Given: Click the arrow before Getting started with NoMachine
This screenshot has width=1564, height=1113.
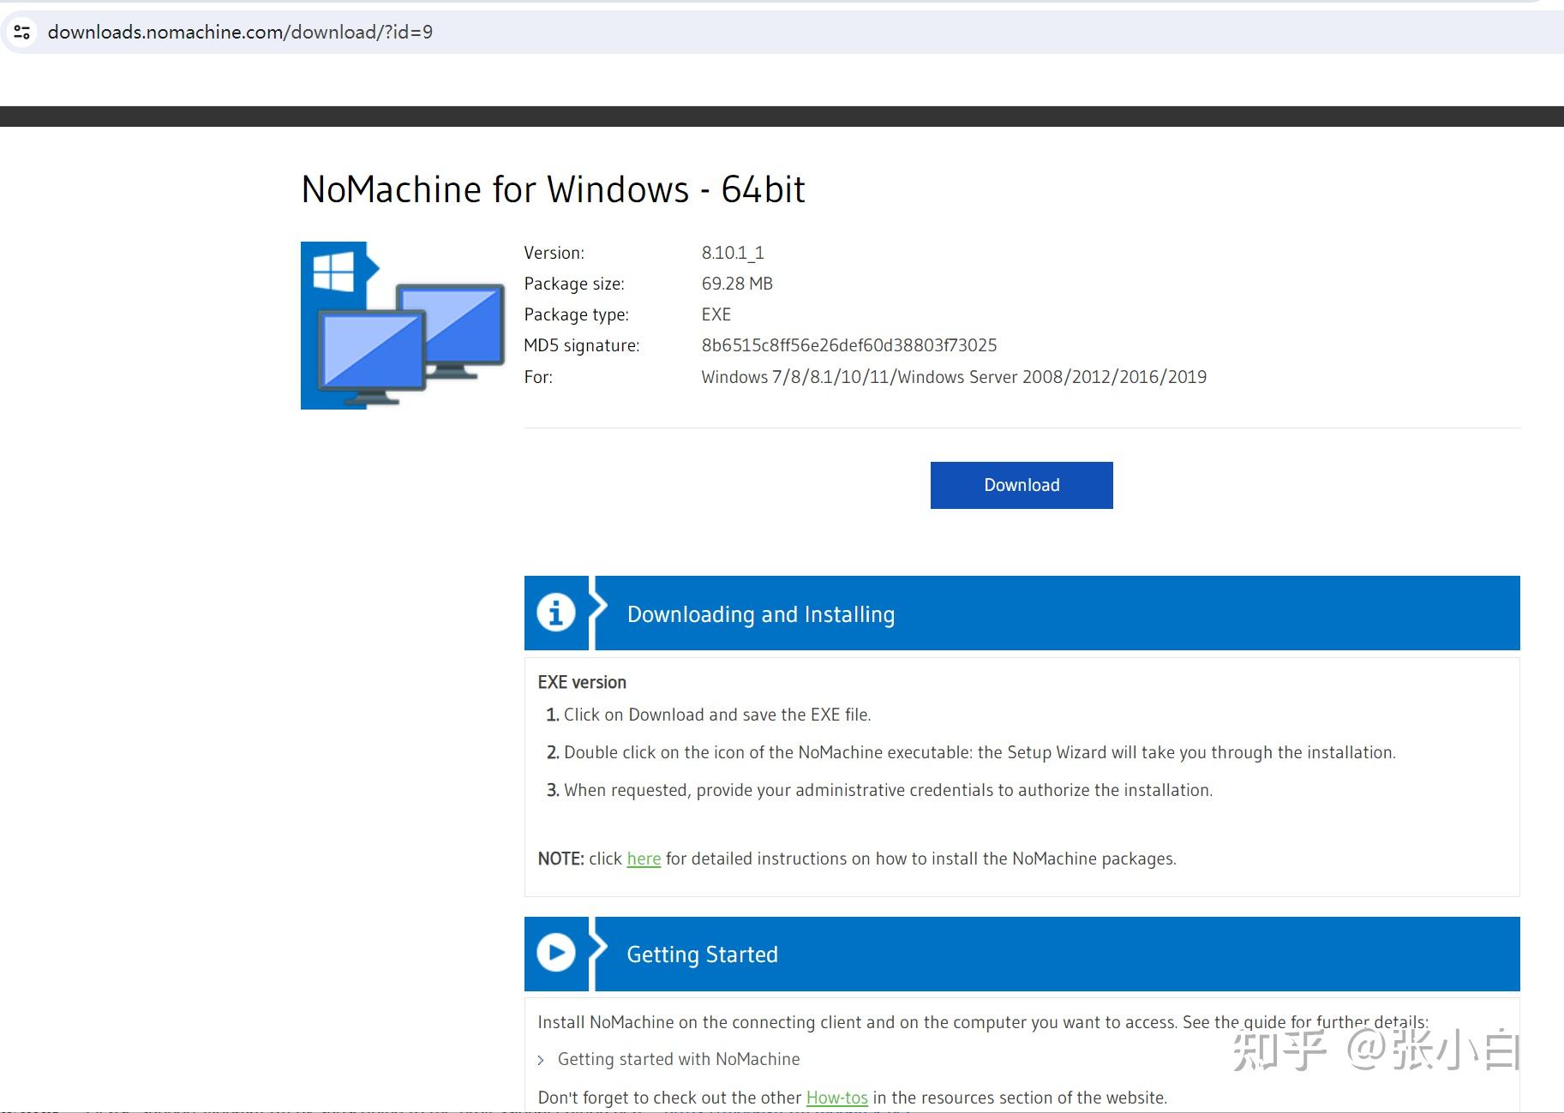Looking at the screenshot, I should 541,1061.
